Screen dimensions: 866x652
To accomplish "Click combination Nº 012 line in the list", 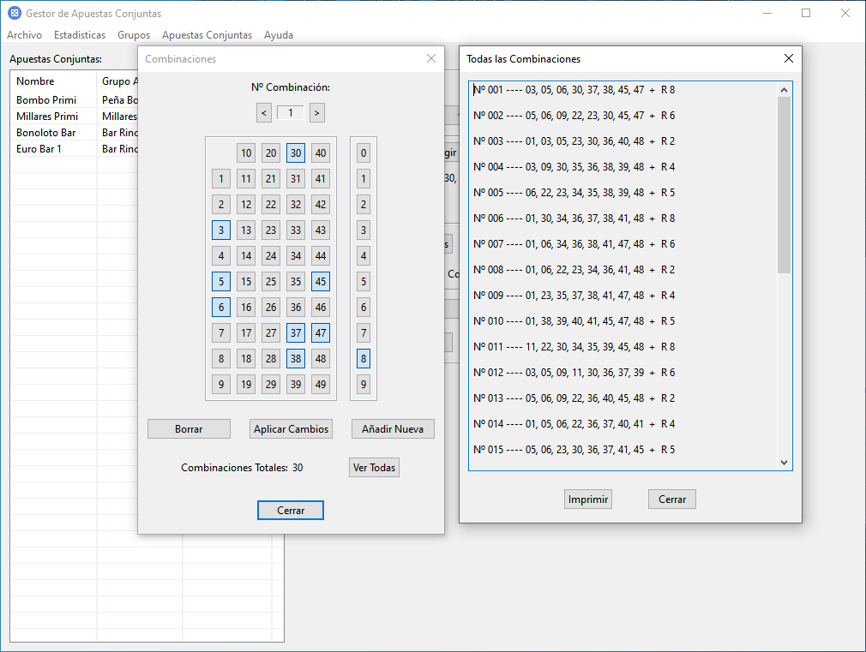I will tap(574, 373).
